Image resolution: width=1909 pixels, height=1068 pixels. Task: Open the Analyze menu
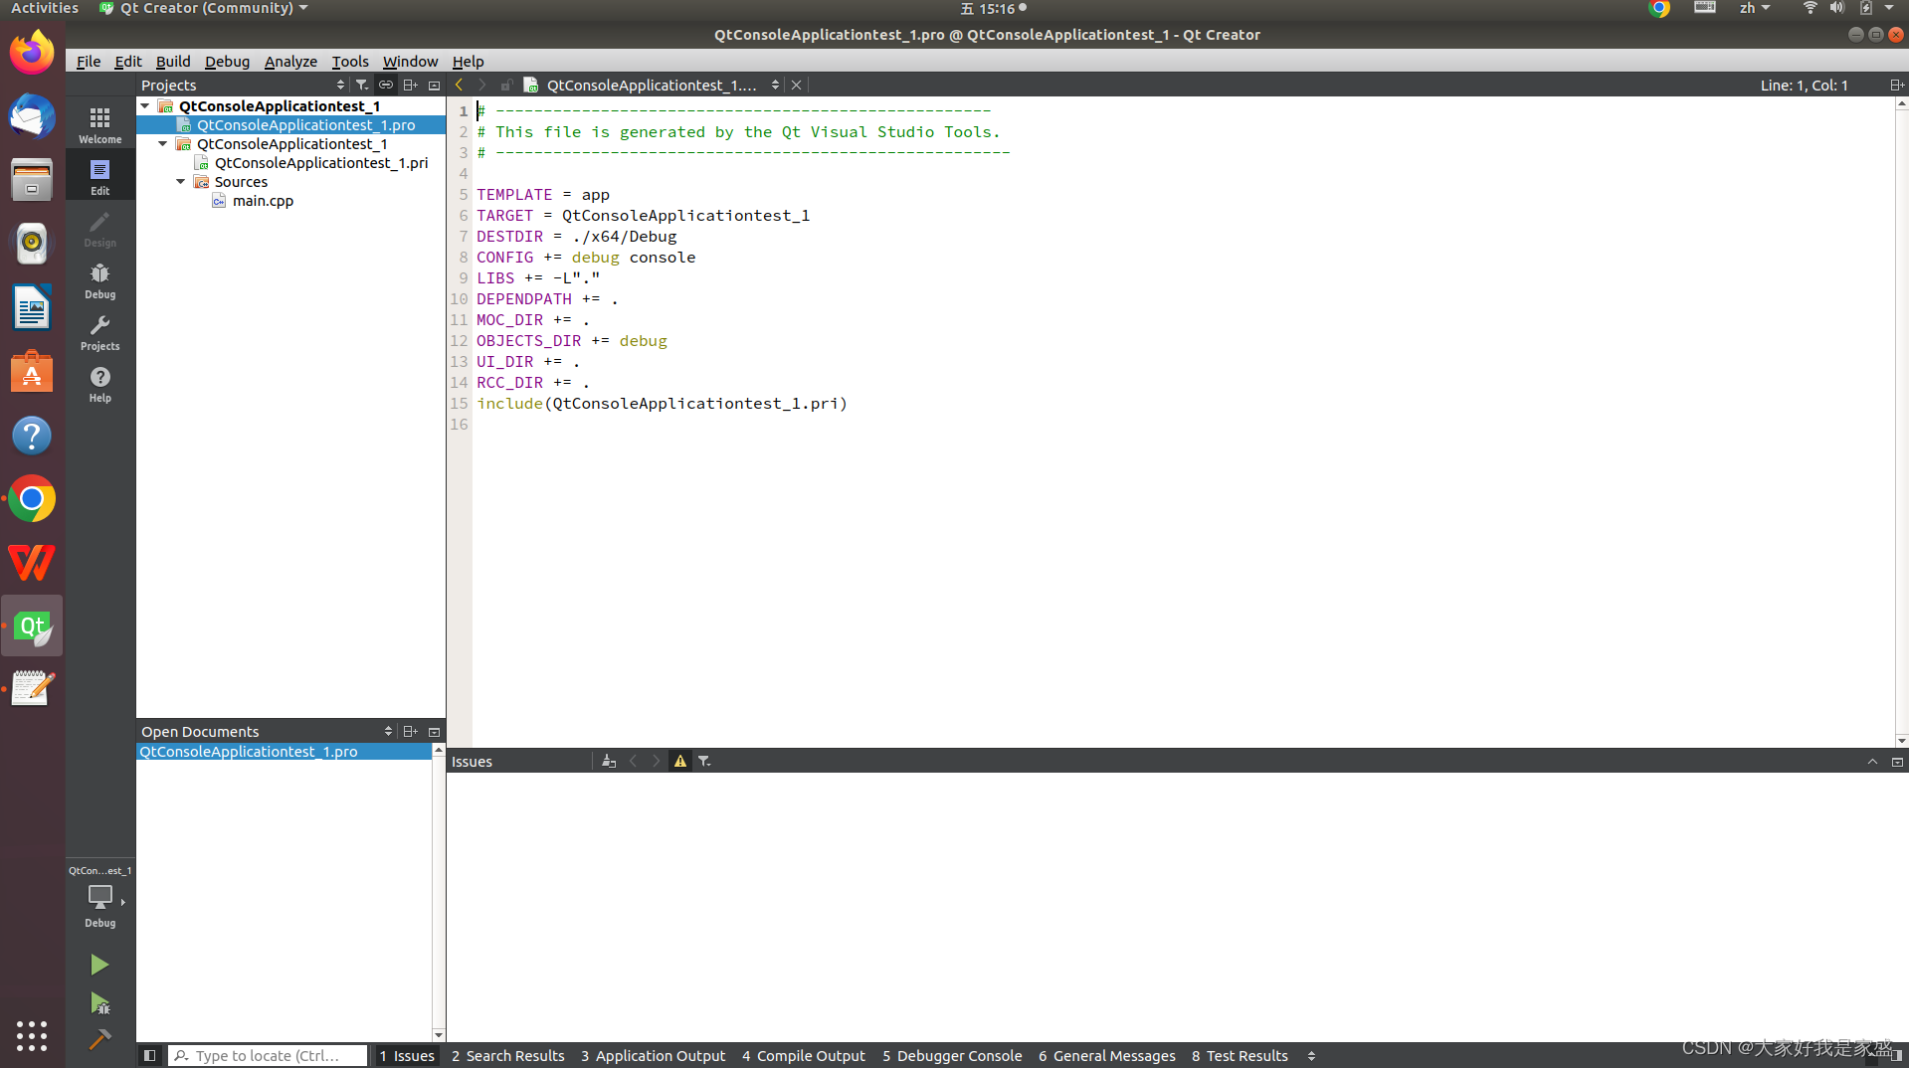(x=290, y=62)
